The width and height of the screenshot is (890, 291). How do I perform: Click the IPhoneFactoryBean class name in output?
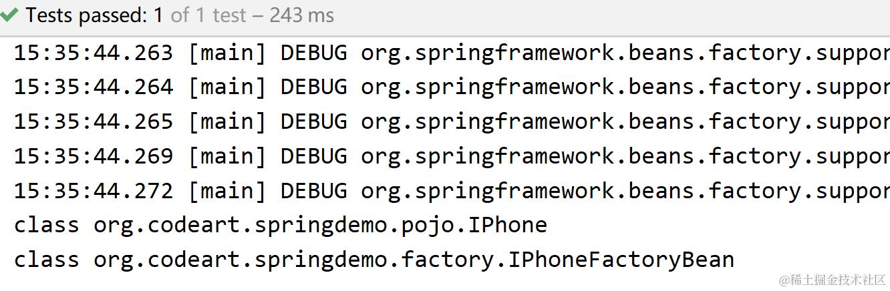(x=621, y=260)
